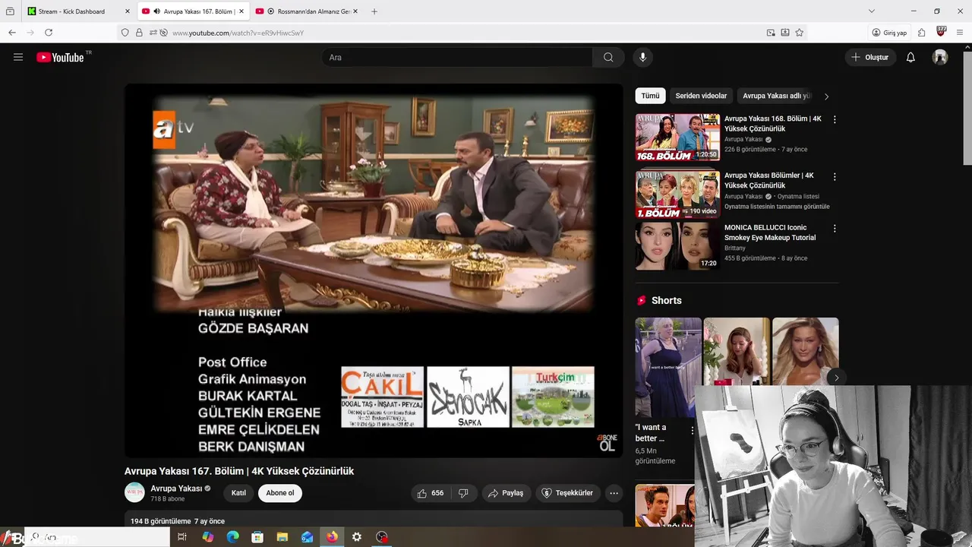Open options for 168. Bölüm video

[835, 120]
